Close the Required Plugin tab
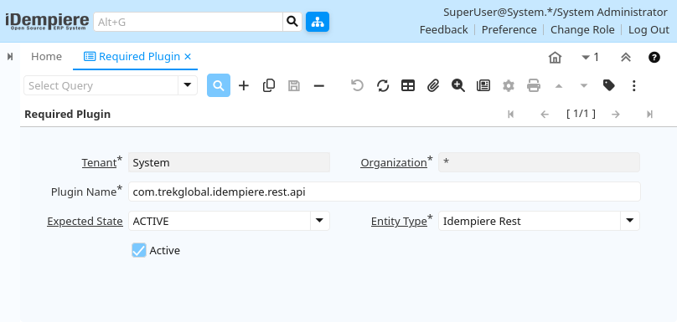This screenshot has width=677, height=322. [188, 57]
